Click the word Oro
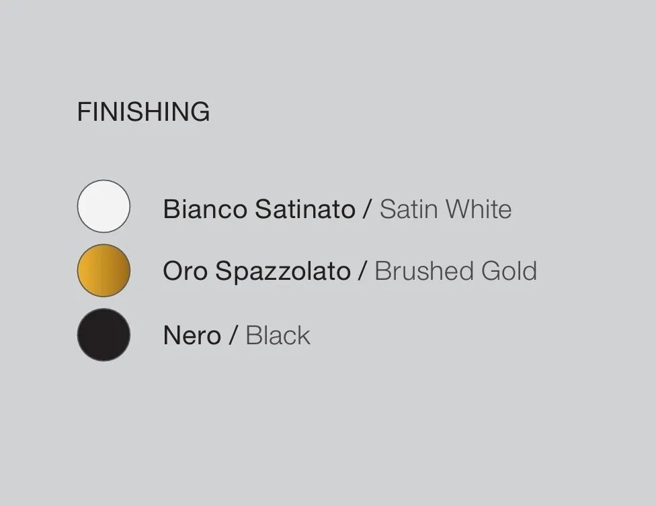 [185, 270]
